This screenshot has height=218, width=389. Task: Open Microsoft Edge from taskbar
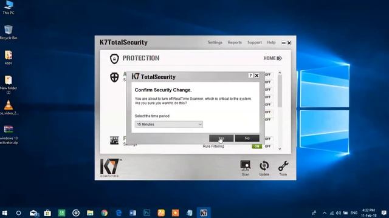(119, 213)
